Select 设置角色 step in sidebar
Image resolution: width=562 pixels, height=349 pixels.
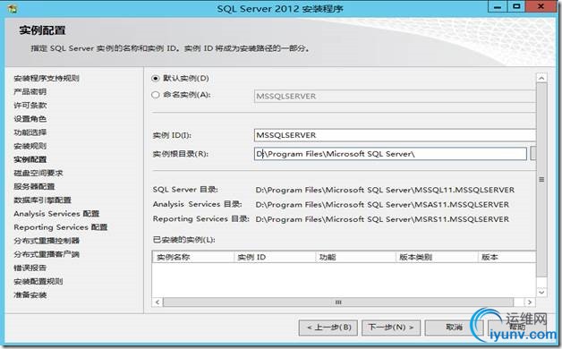pos(30,119)
